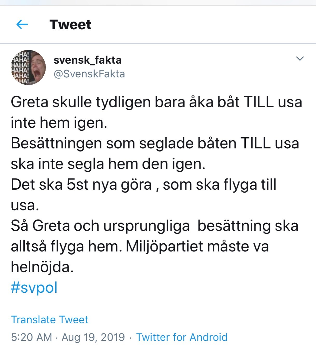The width and height of the screenshot is (316, 349).
Task: Click the 5:20 AM timestamp
Action: point(31,337)
